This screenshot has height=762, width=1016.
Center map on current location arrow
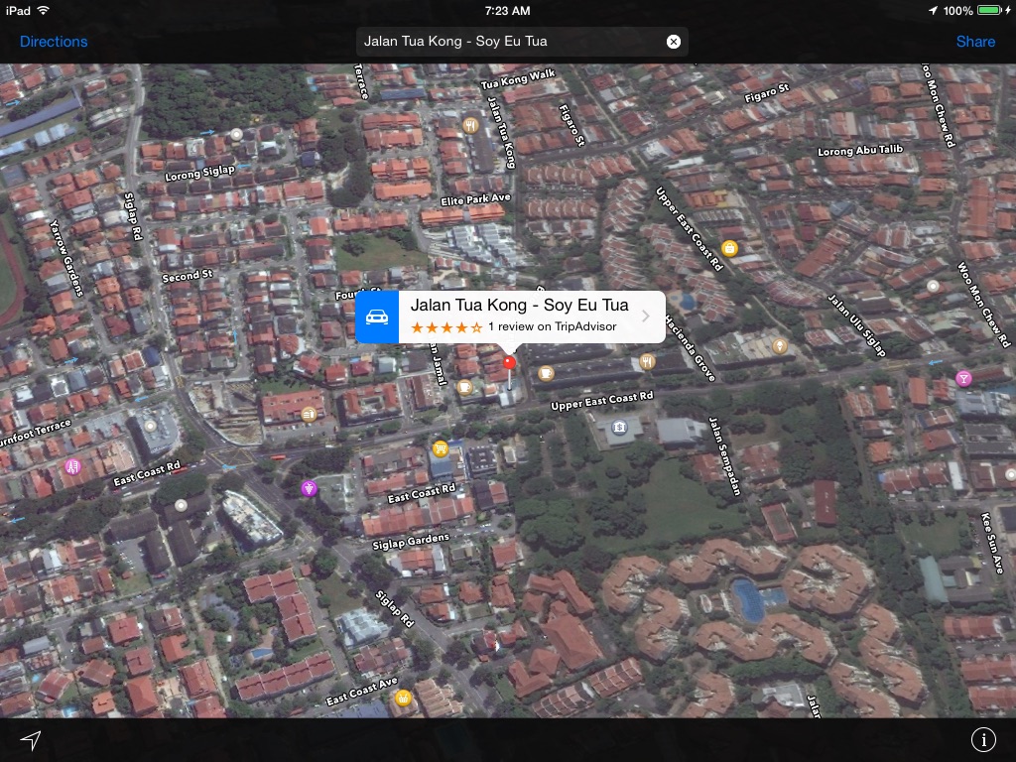pyautogui.click(x=31, y=740)
